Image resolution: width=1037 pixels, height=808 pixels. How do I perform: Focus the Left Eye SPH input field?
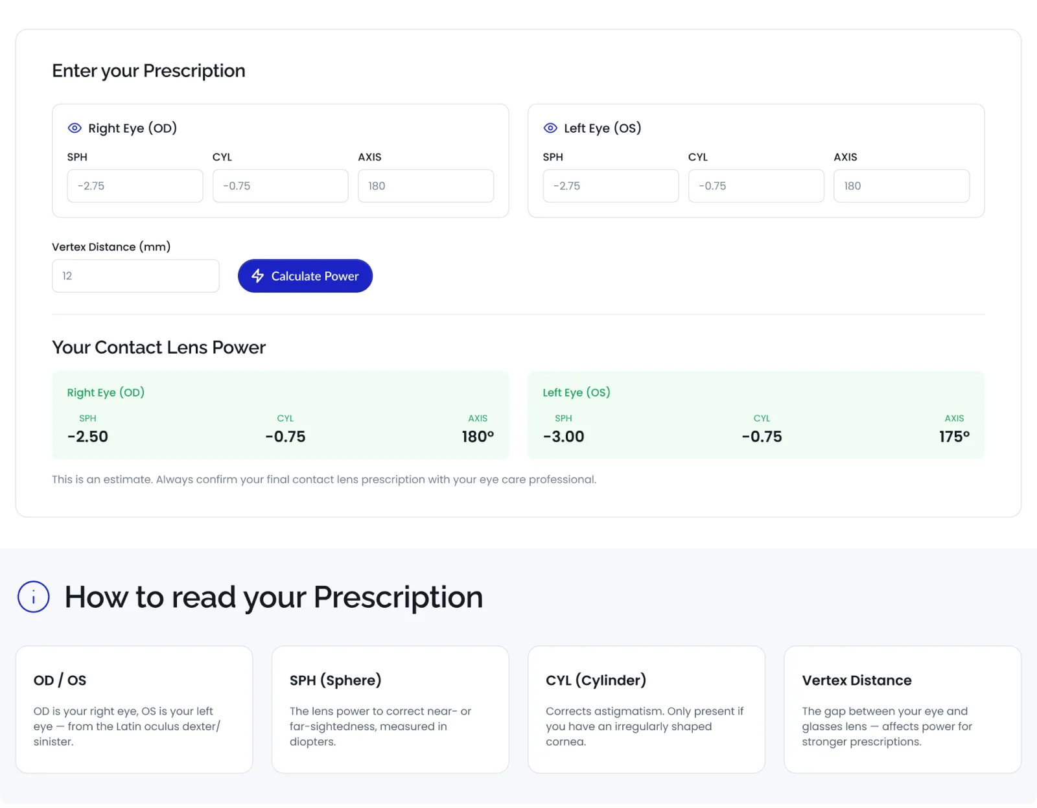coord(611,186)
